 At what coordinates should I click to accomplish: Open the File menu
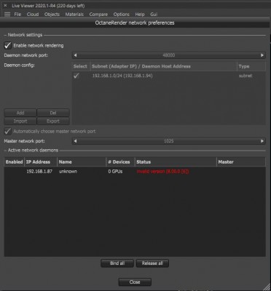pyautogui.click(x=17, y=15)
